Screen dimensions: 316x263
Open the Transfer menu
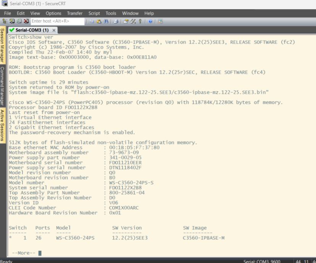click(75, 13)
